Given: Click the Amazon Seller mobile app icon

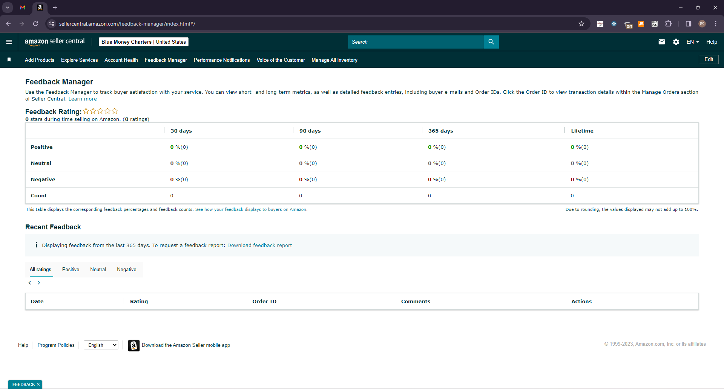Looking at the screenshot, I should (x=134, y=345).
